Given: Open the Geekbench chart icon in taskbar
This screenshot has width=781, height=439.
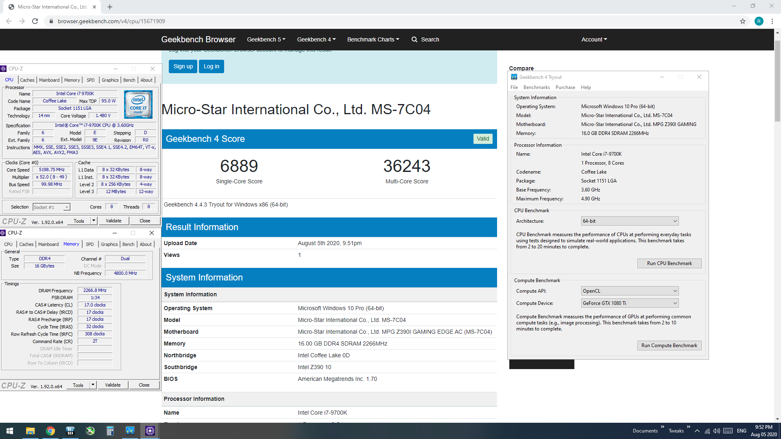Looking at the screenshot, I should tap(130, 431).
